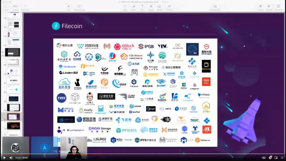Select slide 48 dark thumbnail
The image size is (286, 161).
(12, 52)
